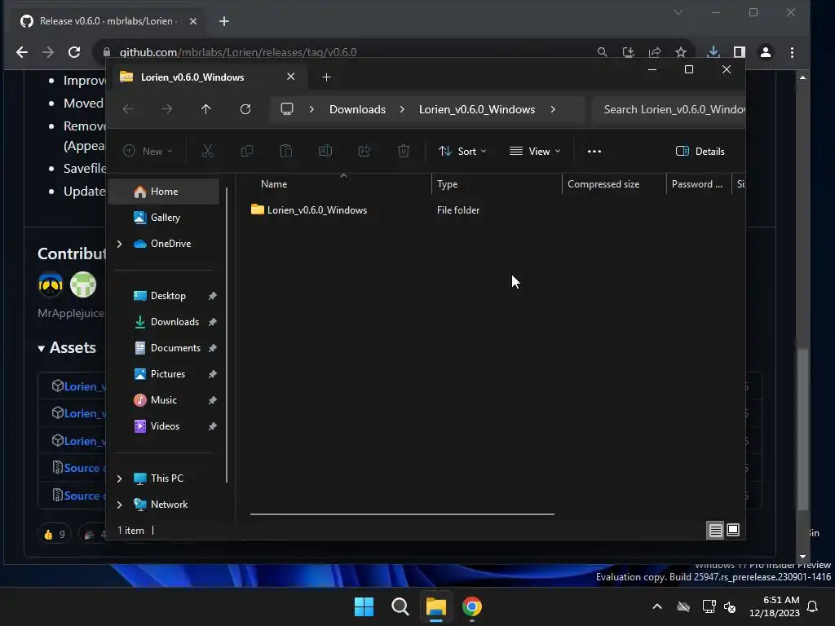Click the Explorer Back arrow
The image size is (835, 626).
coord(128,109)
